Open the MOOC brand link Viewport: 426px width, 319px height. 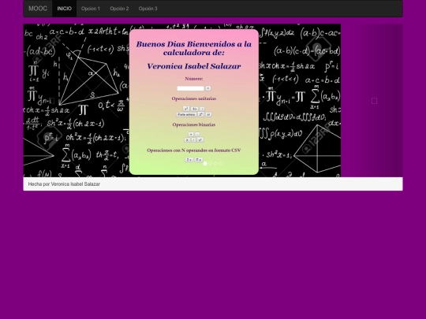[x=38, y=9]
